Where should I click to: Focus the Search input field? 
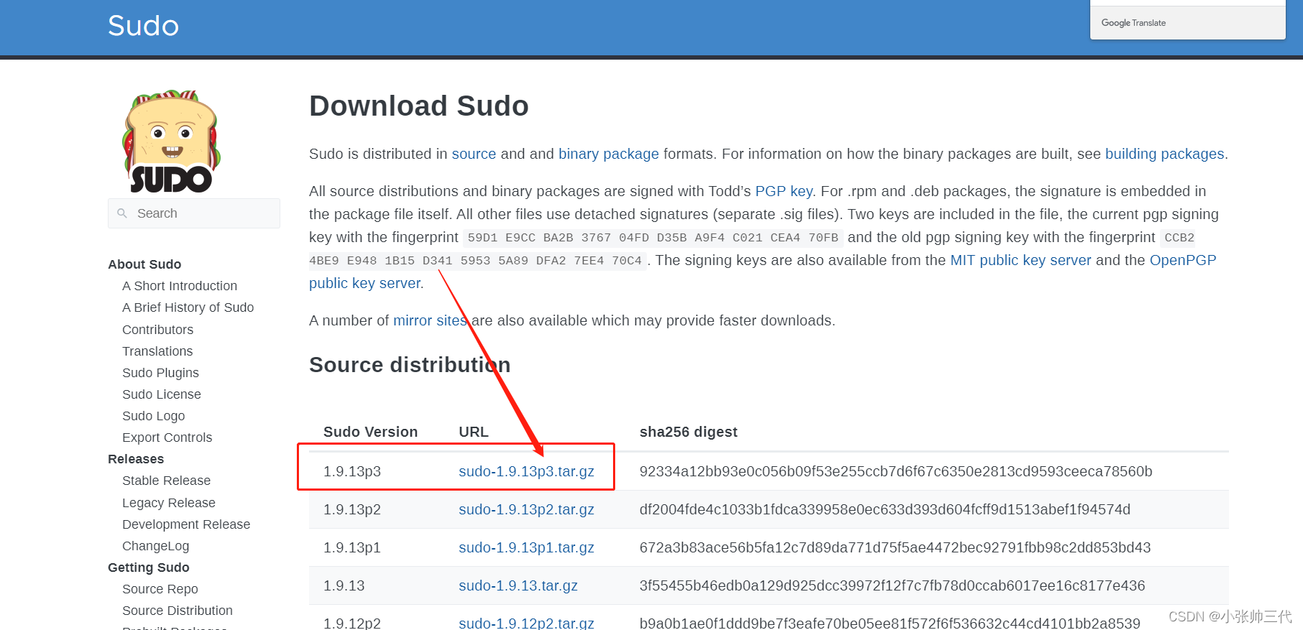(x=194, y=213)
